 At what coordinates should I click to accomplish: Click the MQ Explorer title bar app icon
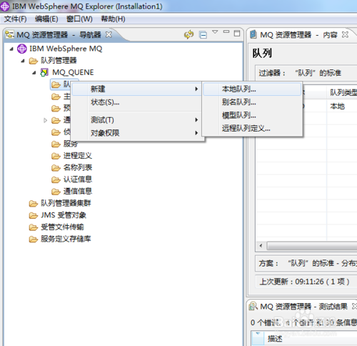pos(5,6)
